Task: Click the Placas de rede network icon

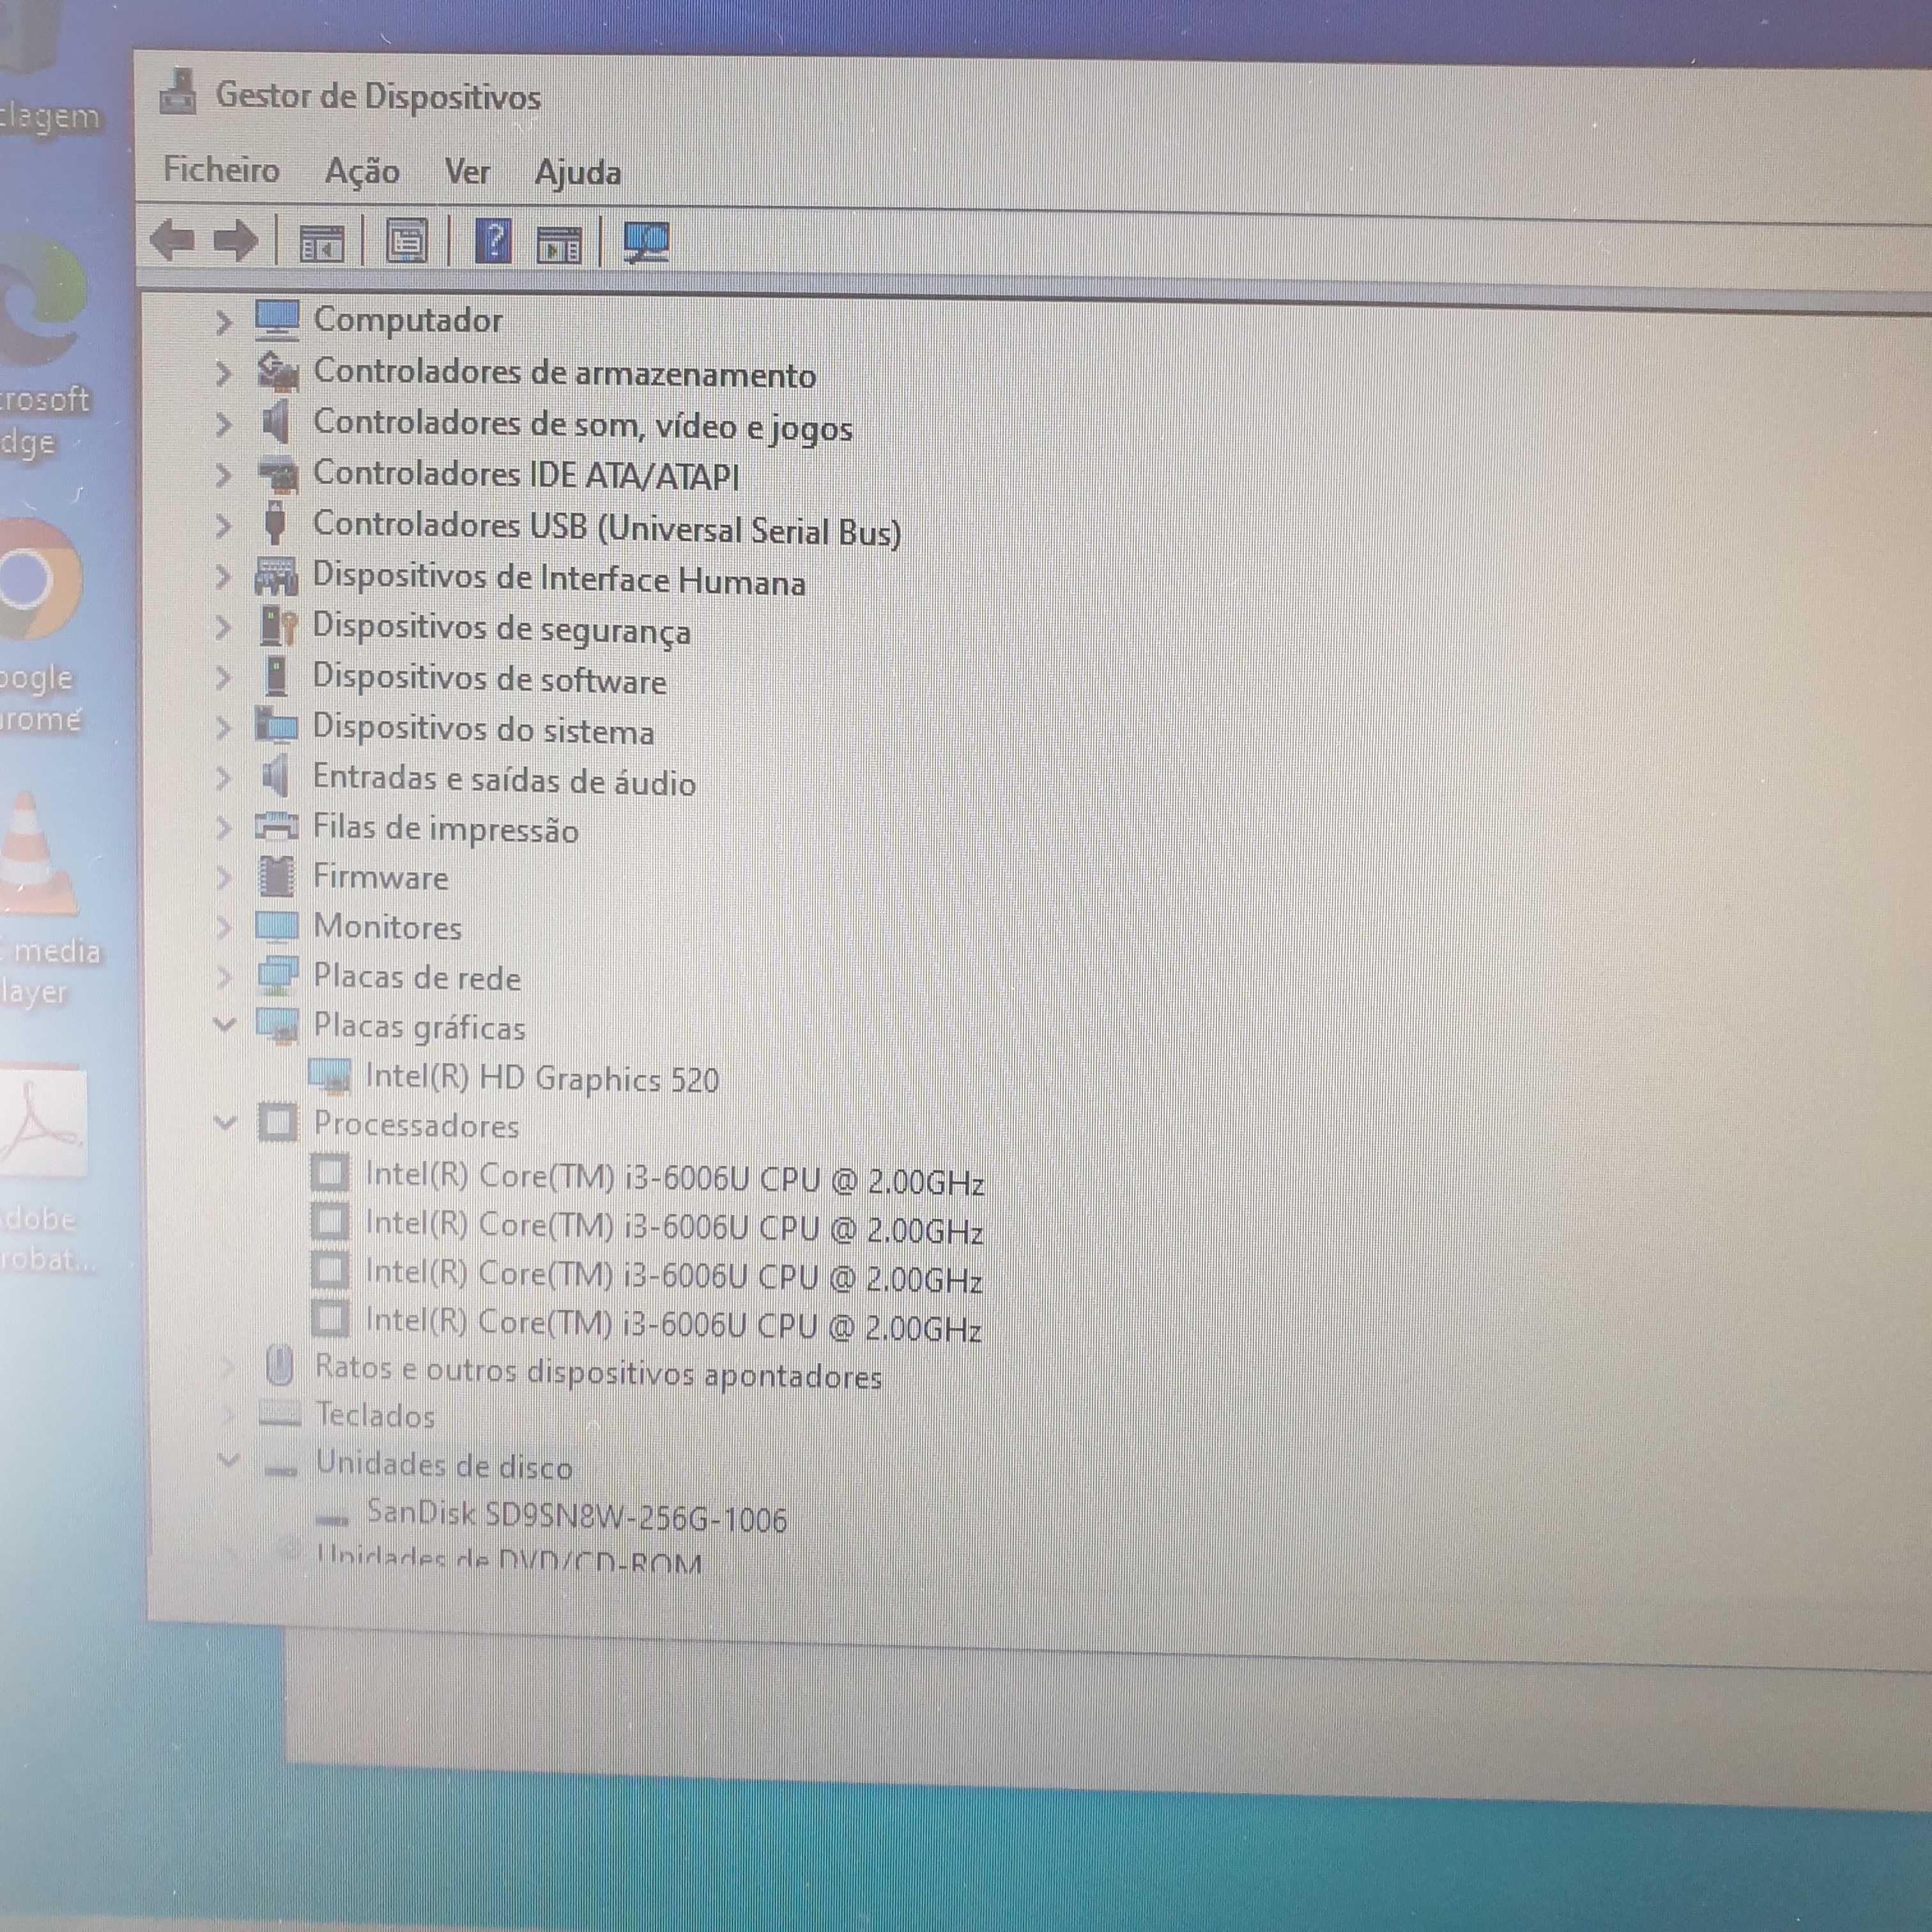Action: (x=277, y=976)
